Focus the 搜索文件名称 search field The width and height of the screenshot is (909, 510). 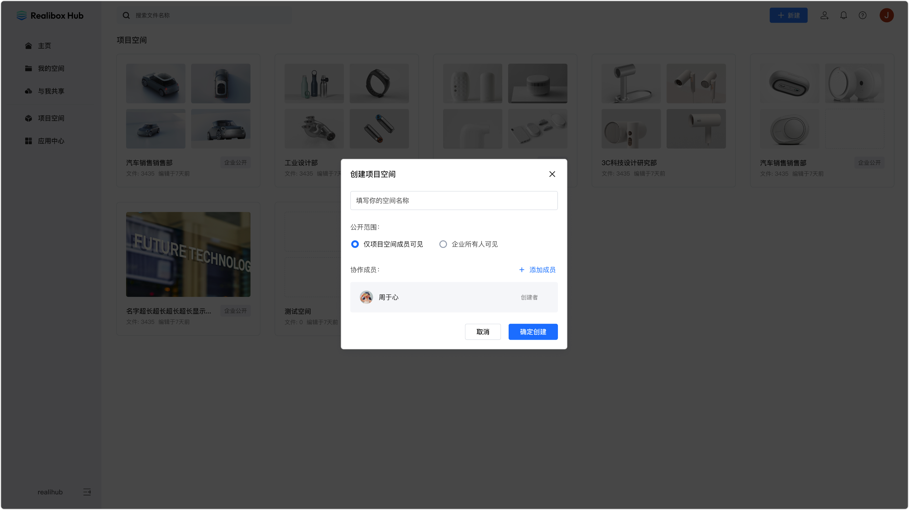click(x=204, y=16)
